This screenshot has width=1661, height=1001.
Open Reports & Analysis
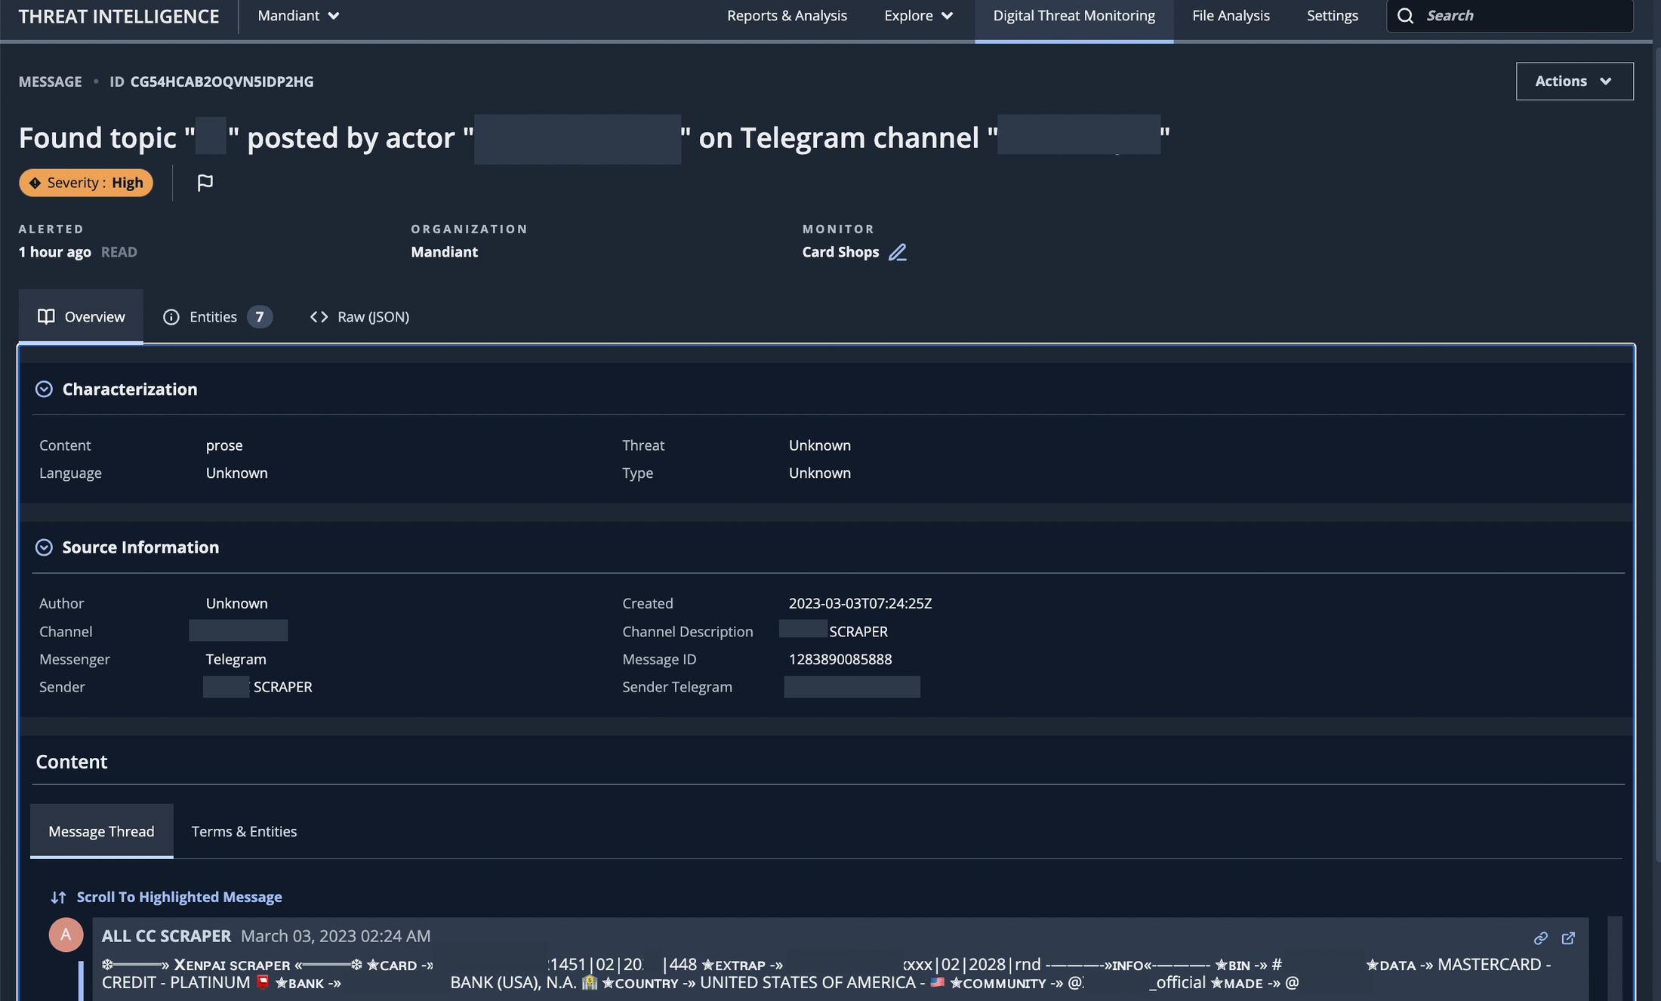coord(787,15)
